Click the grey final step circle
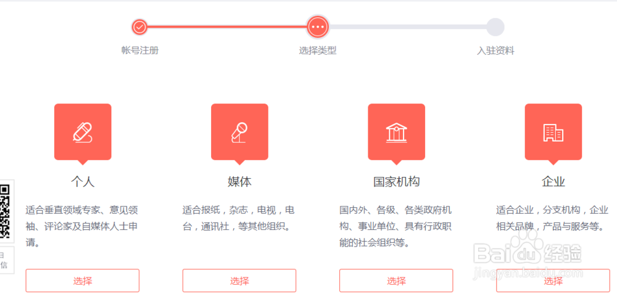 pos(495,27)
